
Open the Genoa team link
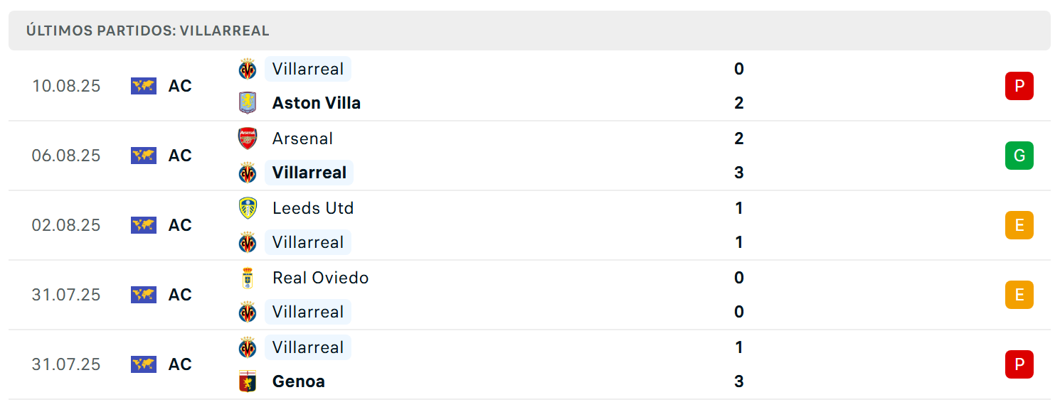tap(299, 381)
